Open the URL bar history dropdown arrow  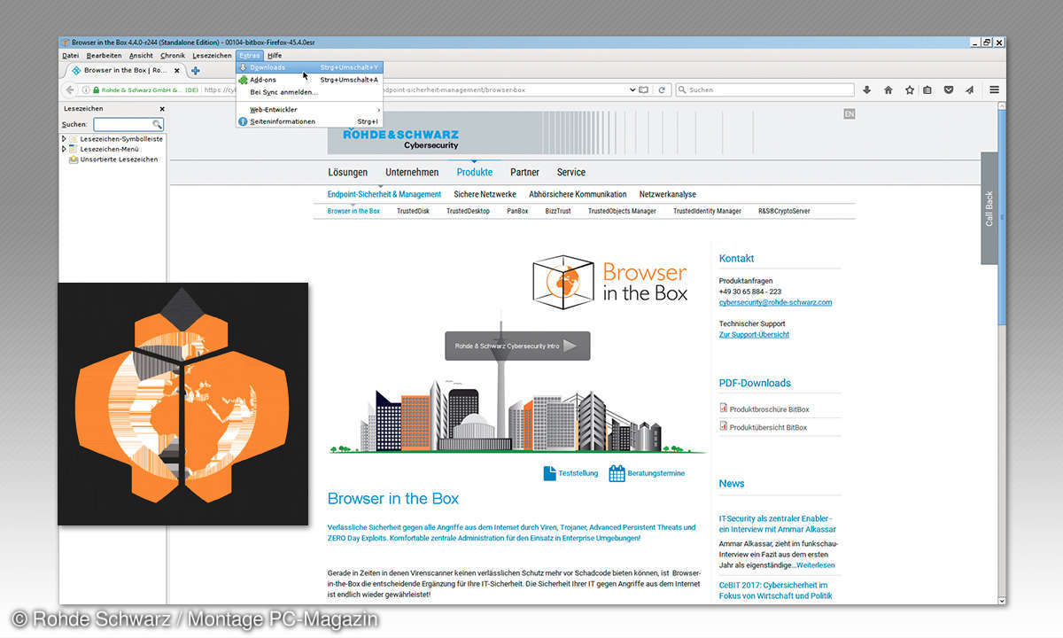(x=632, y=89)
